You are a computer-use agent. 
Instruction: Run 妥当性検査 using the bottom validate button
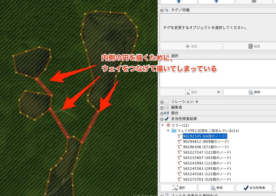point(254,188)
